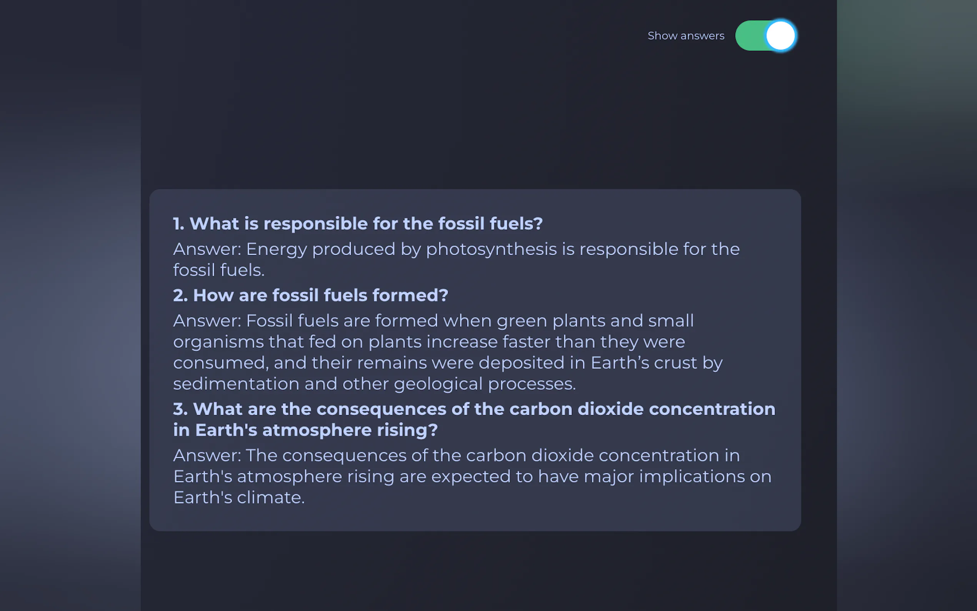This screenshot has width=977, height=611.
Task: Click the "1." question number
Action: 178,224
